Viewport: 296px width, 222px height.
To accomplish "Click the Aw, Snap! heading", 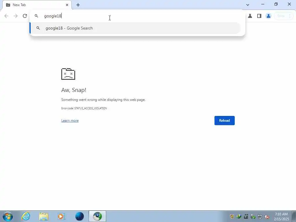I will (x=74, y=90).
